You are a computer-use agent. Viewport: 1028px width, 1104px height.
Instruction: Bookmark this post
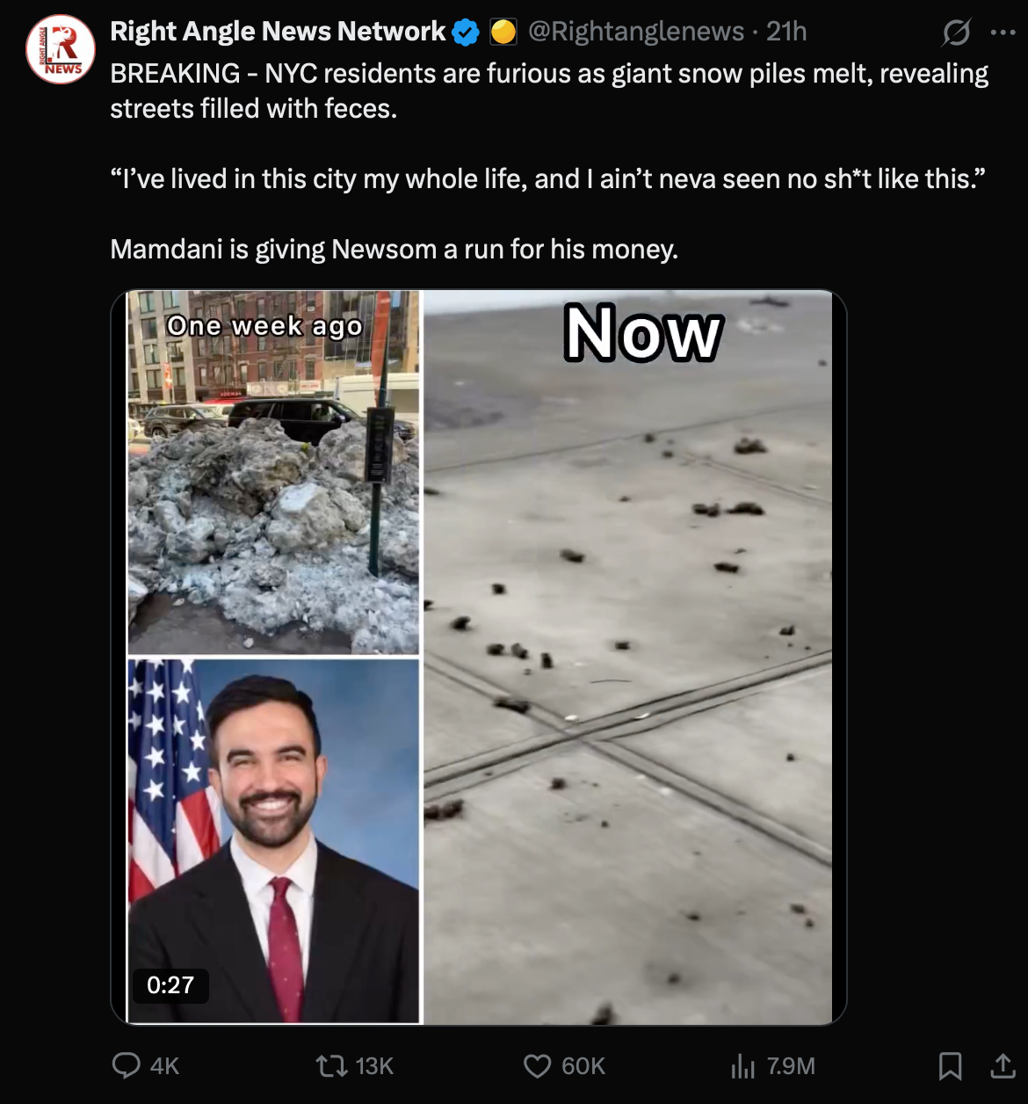tap(950, 1065)
